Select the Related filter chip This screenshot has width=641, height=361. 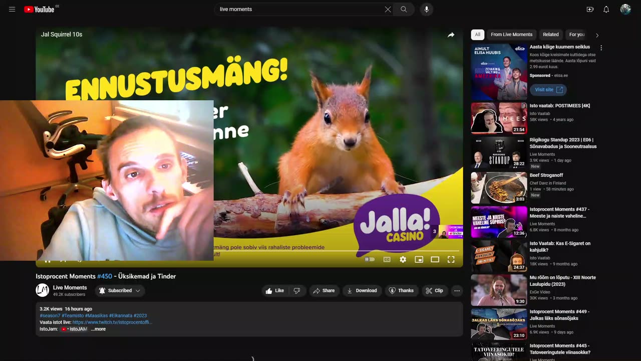point(551,35)
